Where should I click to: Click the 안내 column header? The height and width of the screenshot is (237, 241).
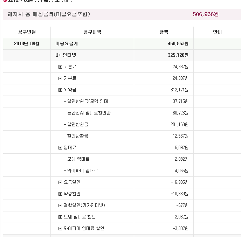[x=217, y=32]
